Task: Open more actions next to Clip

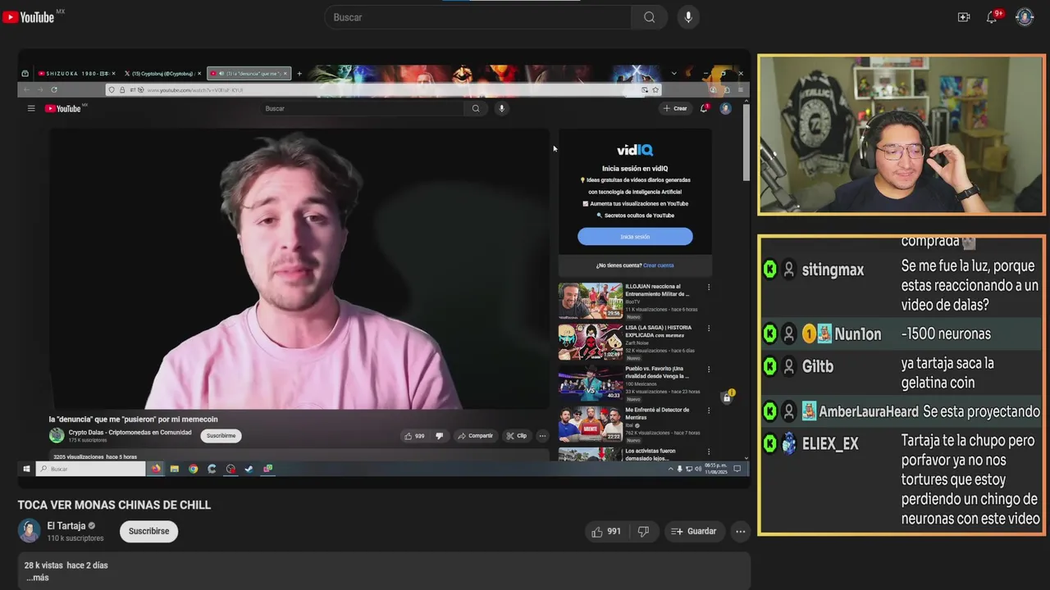Action: [542, 436]
